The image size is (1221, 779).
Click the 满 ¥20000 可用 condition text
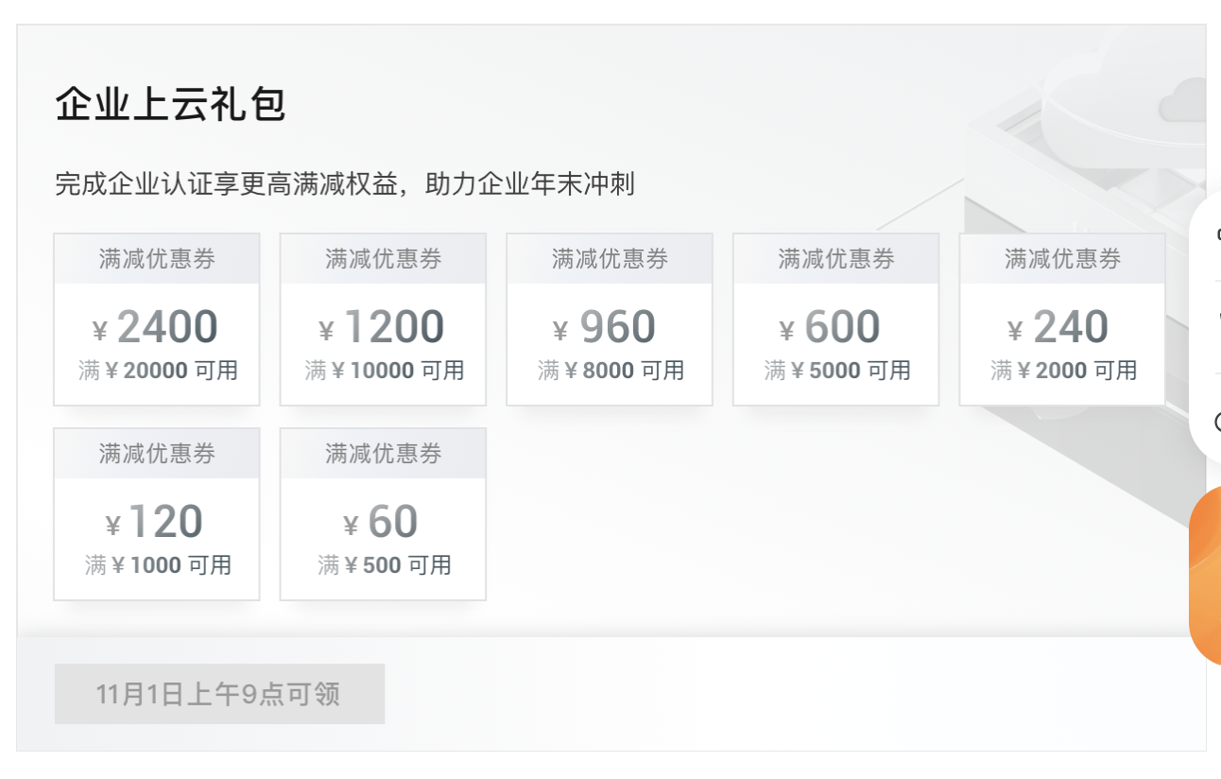pyautogui.click(x=156, y=370)
